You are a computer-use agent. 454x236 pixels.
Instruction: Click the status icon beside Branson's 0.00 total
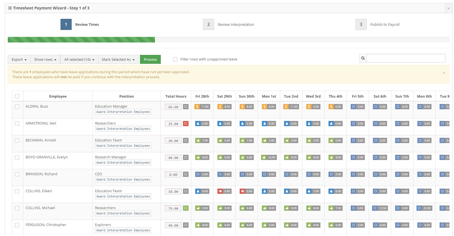click(x=186, y=174)
